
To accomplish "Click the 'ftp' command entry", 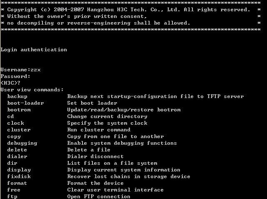I will [x=12, y=196].
